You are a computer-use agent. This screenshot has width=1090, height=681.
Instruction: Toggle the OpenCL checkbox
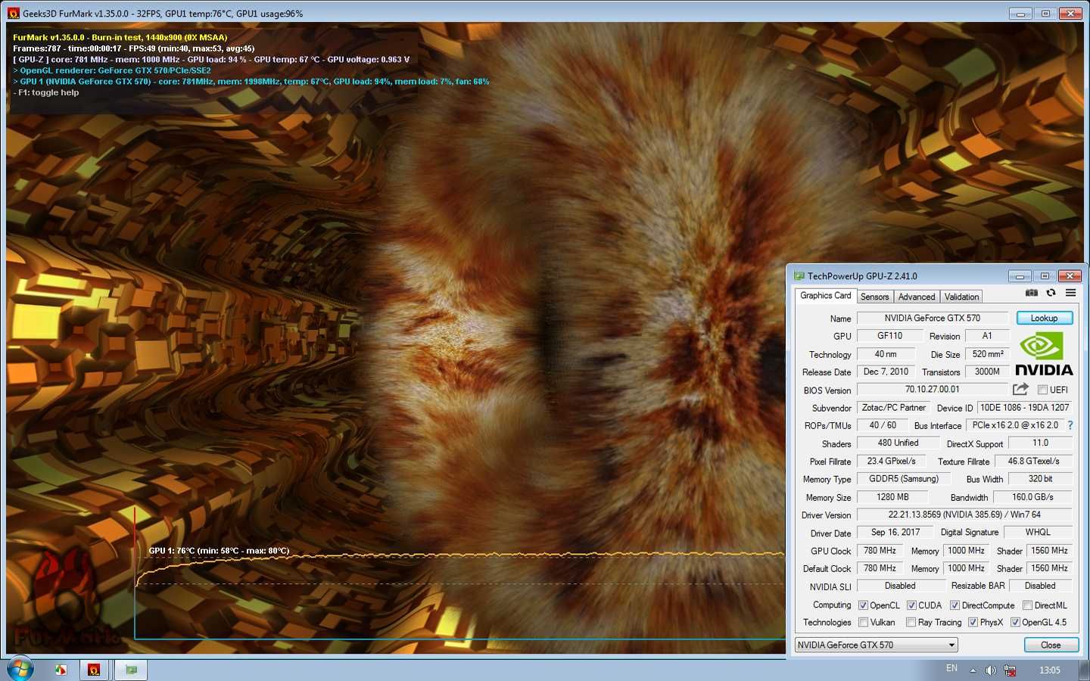[x=863, y=605]
